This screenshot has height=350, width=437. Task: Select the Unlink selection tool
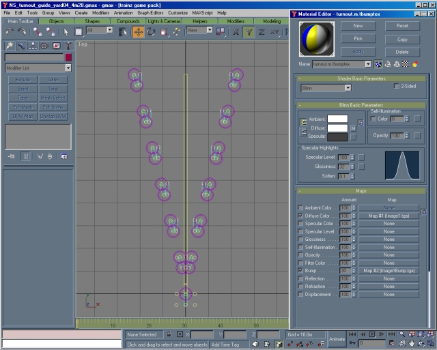pos(51,32)
